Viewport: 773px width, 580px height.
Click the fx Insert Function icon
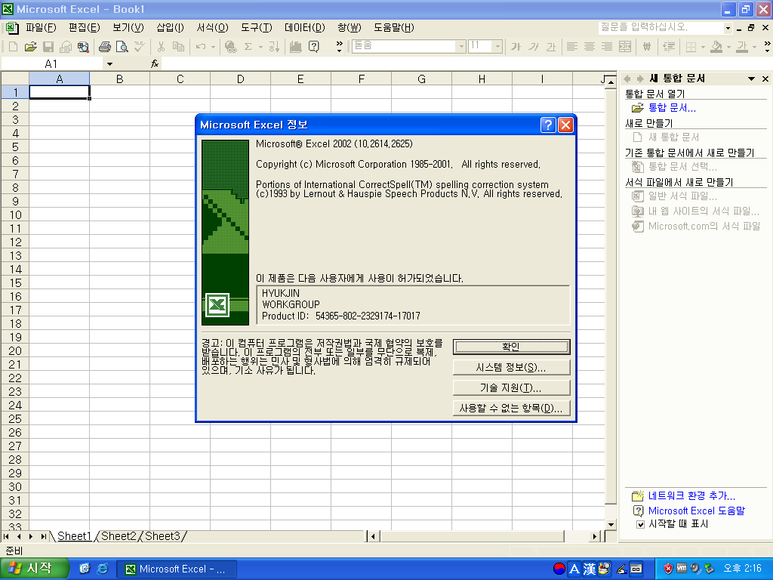point(154,63)
